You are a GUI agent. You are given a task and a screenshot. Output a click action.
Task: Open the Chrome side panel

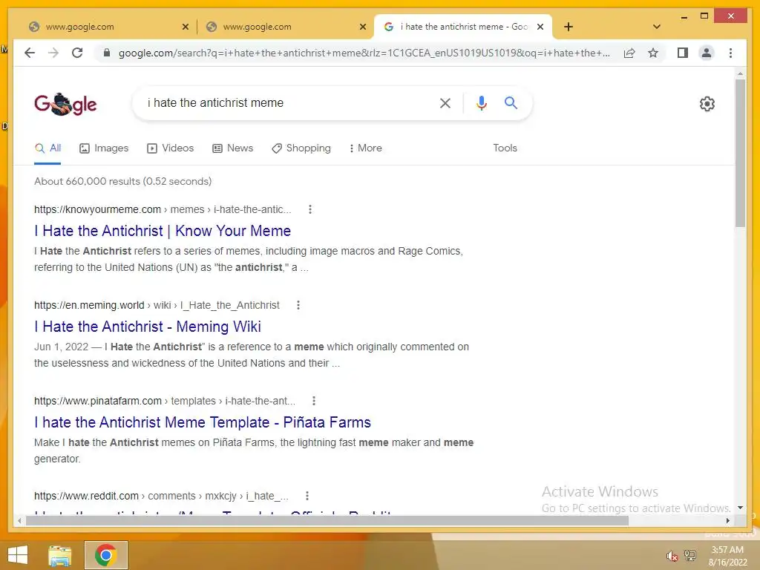pyautogui.click(x=683, y=53)
